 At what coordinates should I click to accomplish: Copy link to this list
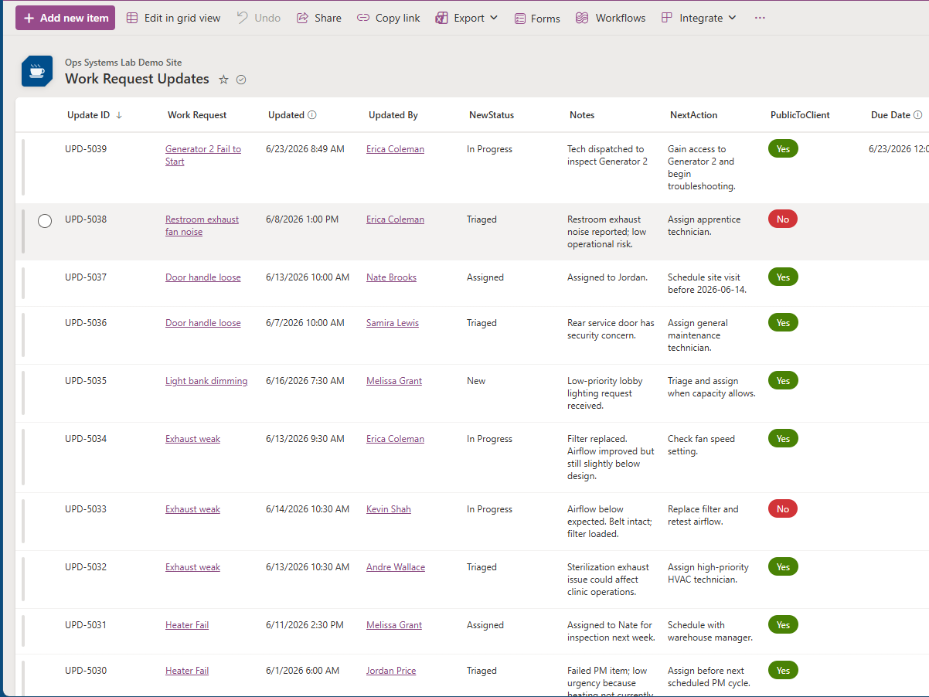[x=388, y=18]
